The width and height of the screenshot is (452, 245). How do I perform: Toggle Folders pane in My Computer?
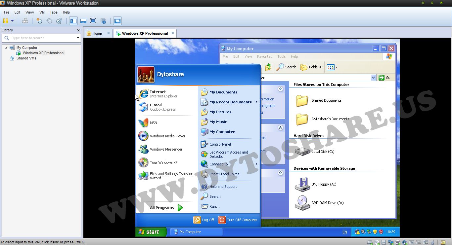(311, 67)
